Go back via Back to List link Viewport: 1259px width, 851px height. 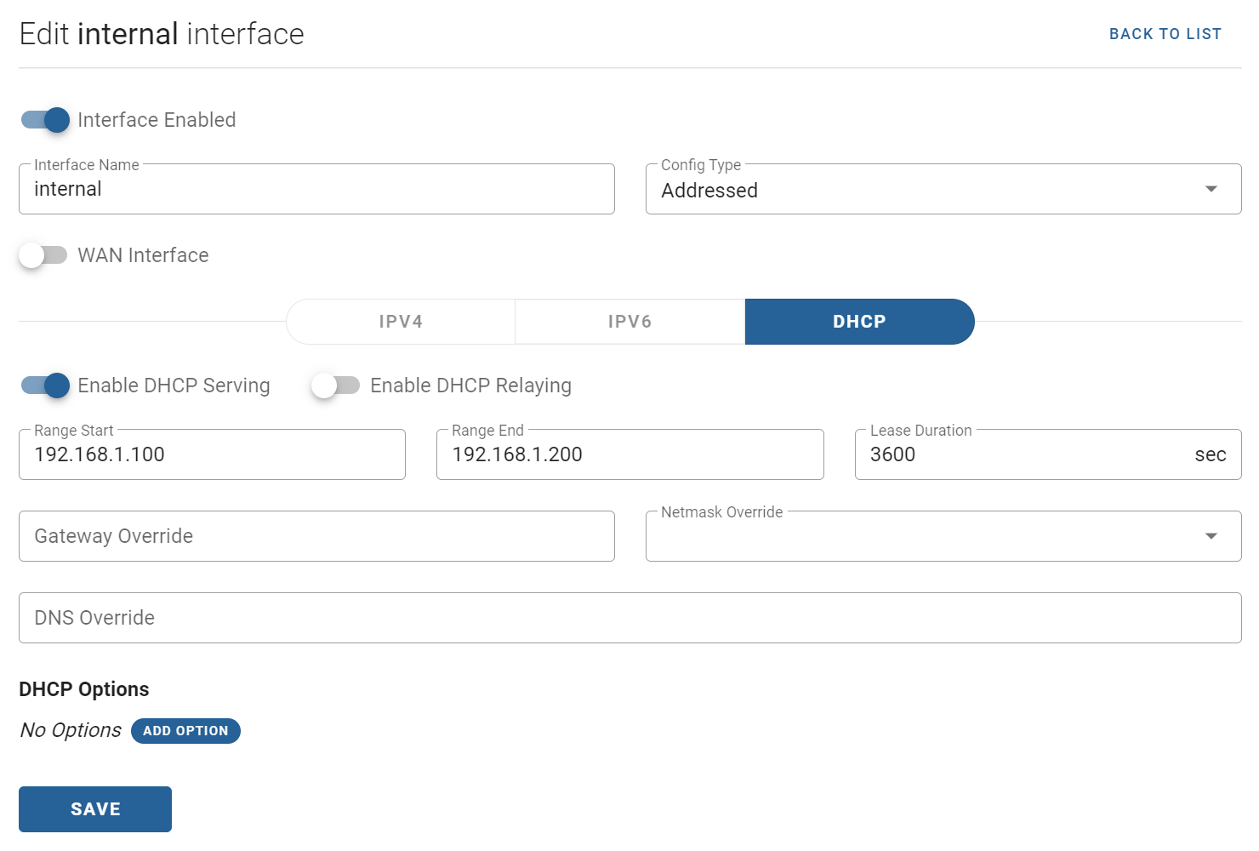click(1165, 34)
